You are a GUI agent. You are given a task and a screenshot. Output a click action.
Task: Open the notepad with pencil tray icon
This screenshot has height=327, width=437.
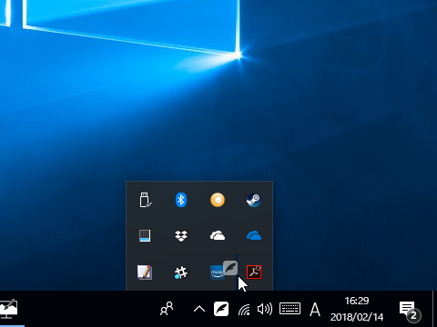click(x=145, y=272)
